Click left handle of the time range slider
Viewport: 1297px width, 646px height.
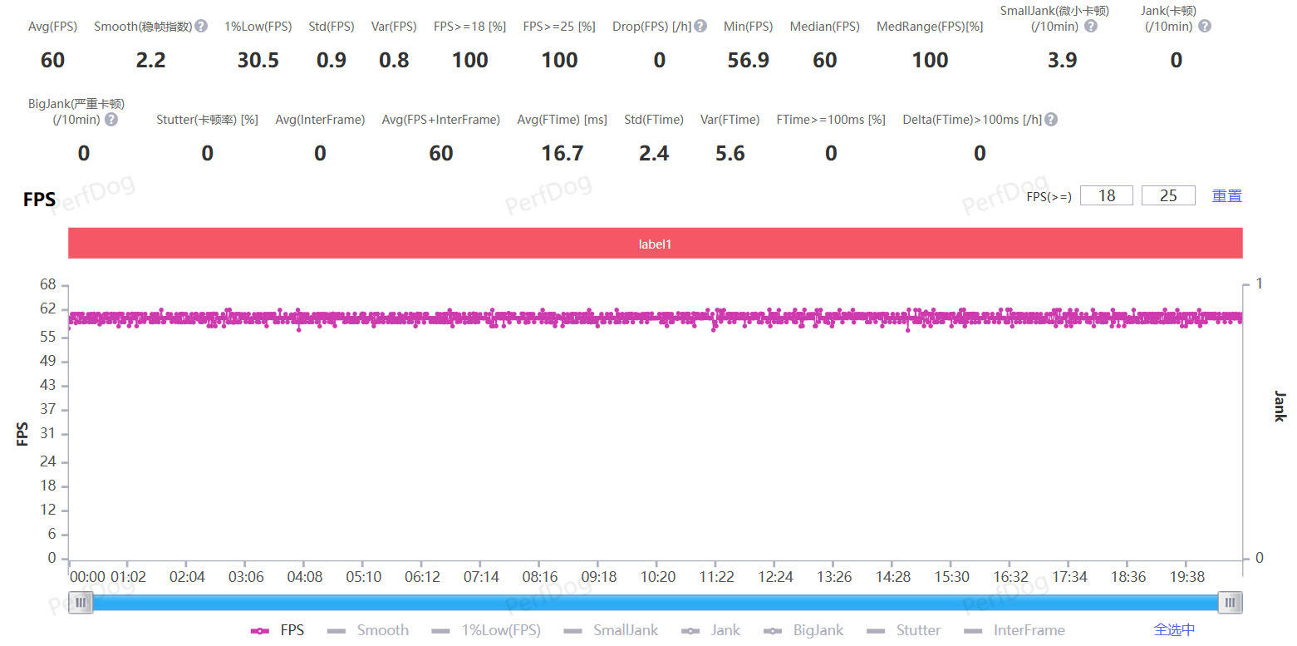click(81, 603)
